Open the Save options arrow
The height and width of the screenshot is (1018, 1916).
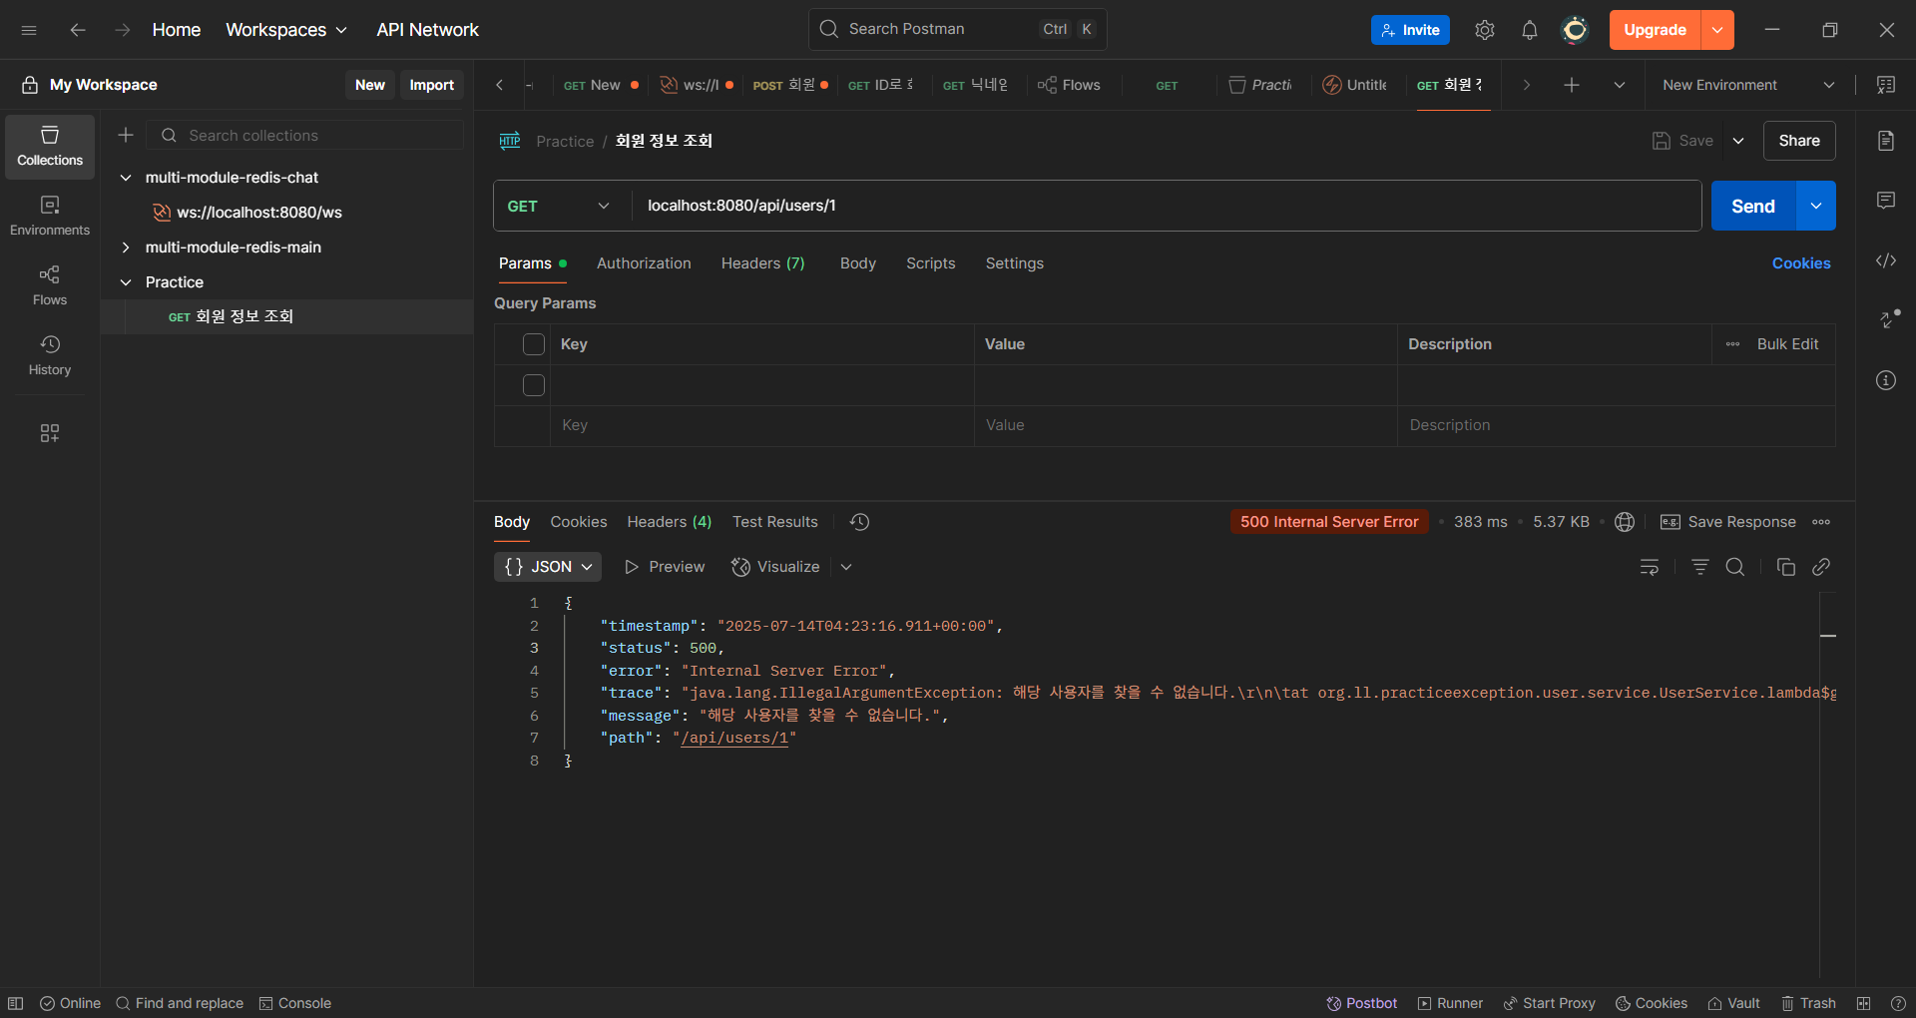point(1738,141)
